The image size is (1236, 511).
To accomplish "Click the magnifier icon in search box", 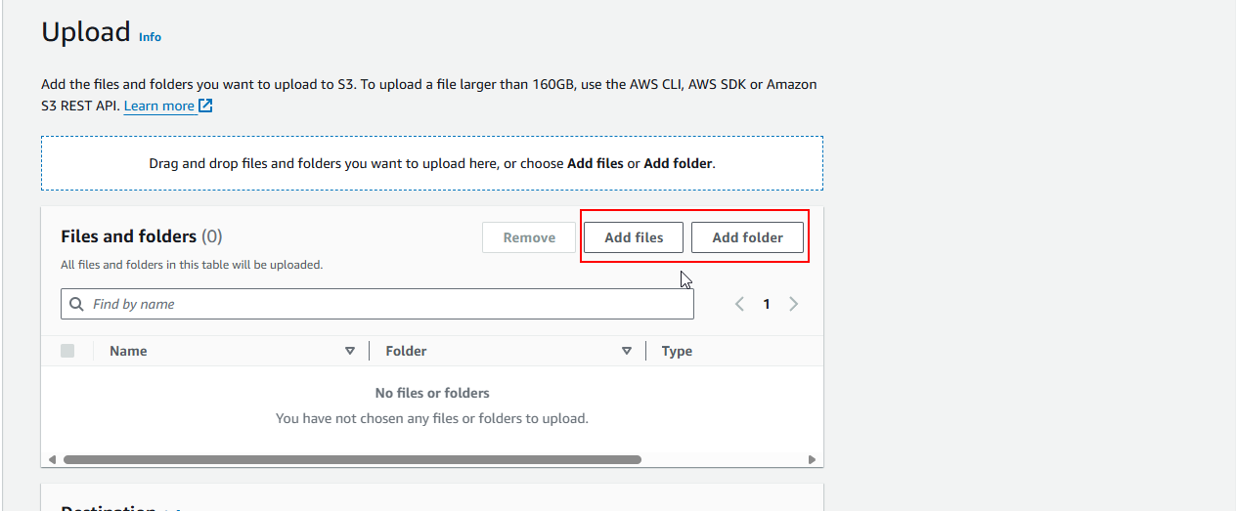I will click(76, 304).
